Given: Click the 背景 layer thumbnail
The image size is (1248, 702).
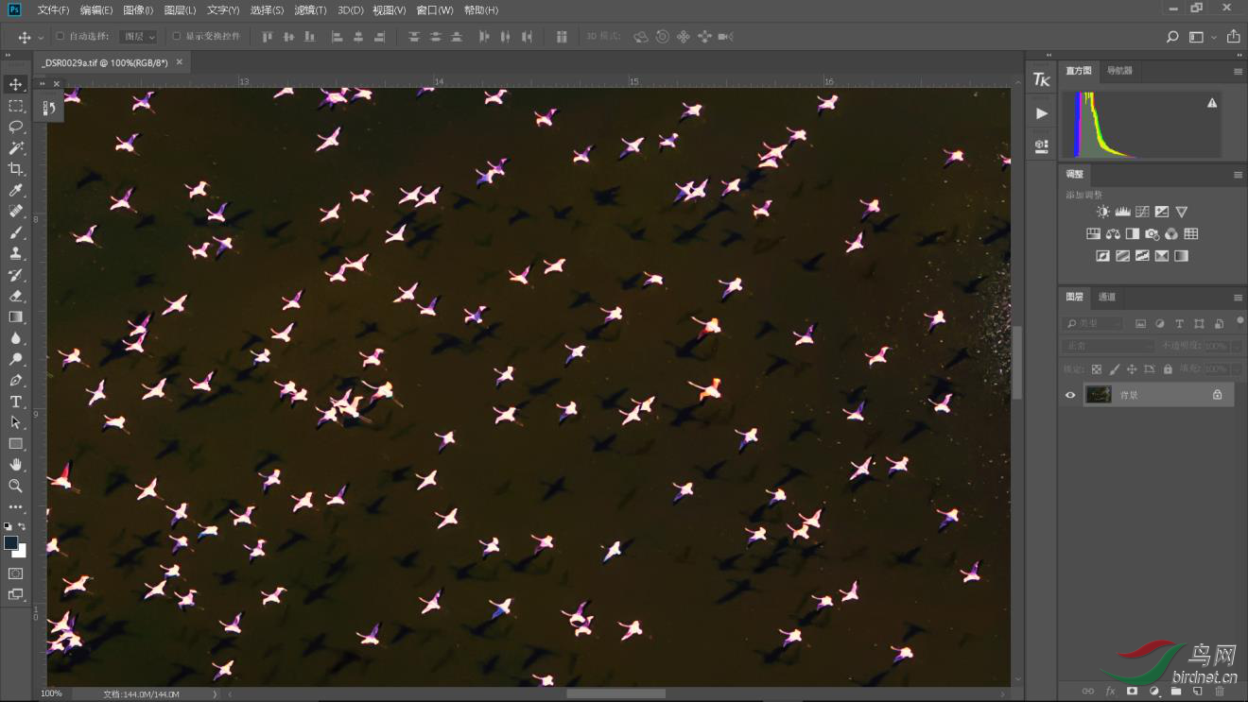Looking at the screenshot, I should click(x=1099, y=395).
